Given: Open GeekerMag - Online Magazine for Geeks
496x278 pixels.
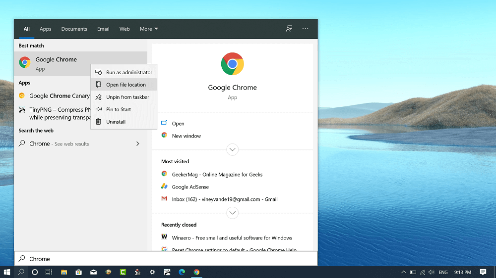Looking at the screenshot, I should coord(217,174).
